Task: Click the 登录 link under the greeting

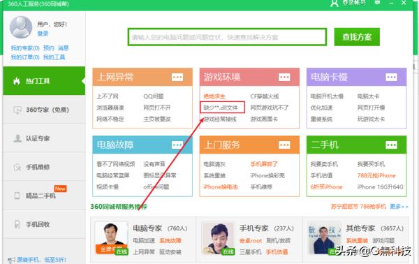Action: click(43, 34)
